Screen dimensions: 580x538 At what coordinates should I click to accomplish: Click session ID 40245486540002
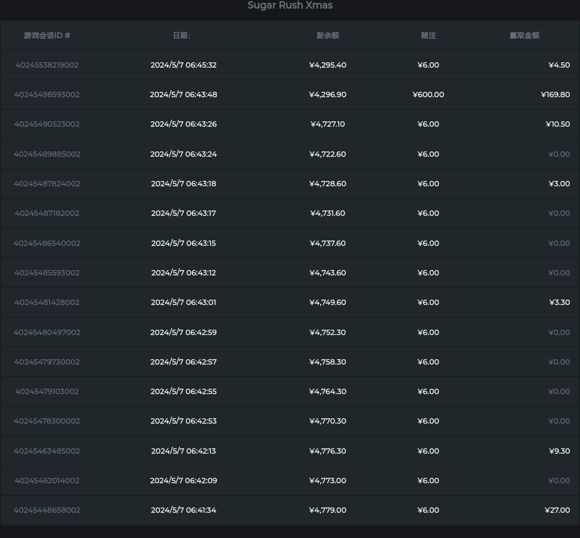(x=47, y=243)
